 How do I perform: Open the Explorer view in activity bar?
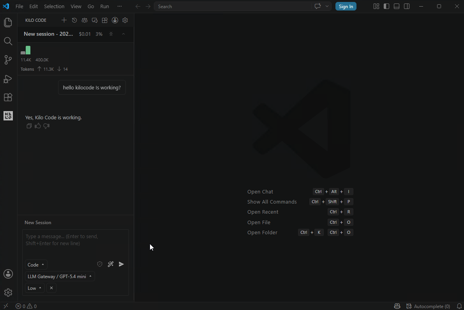pyautogui.click(x=8, y=23)
